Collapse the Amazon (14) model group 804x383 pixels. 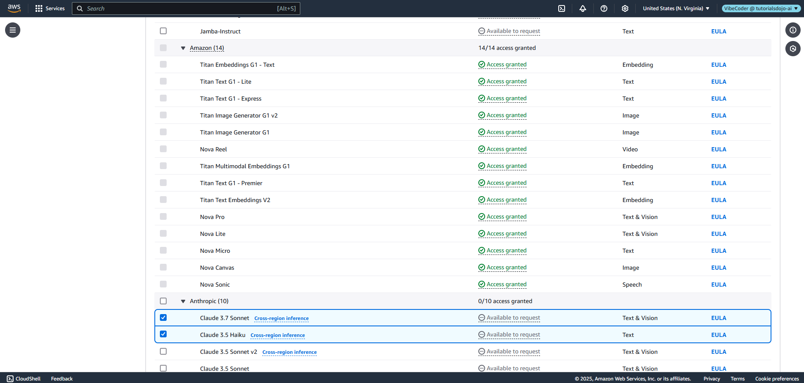pyautogui.click(x=183, y=48)
